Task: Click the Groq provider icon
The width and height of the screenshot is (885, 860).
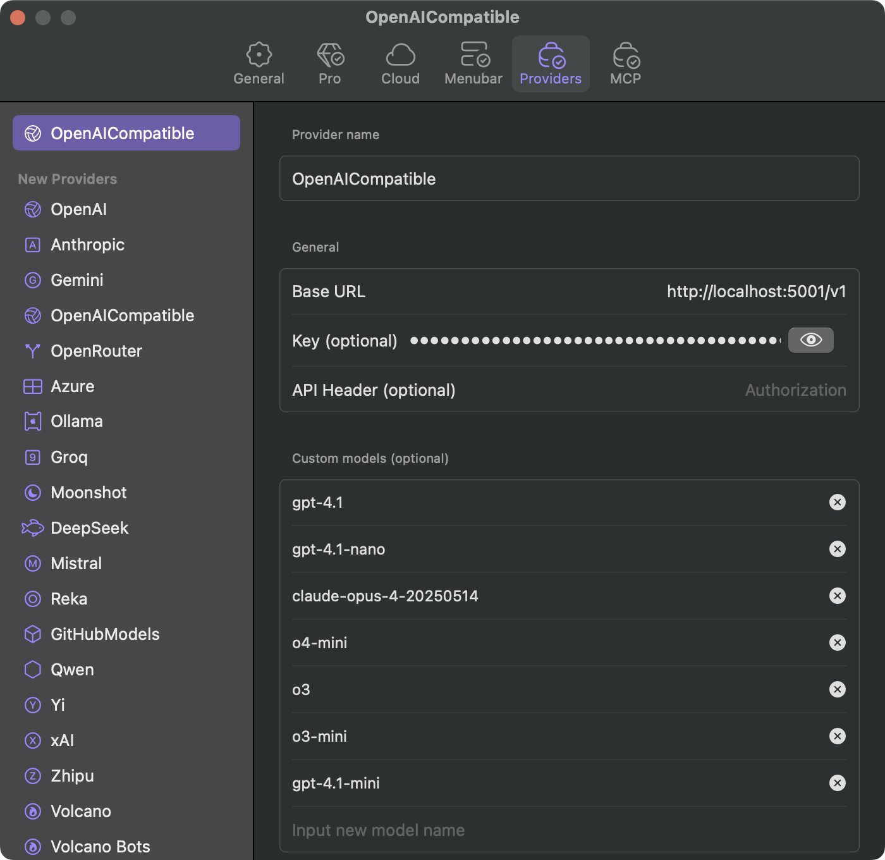Action: 33,457
